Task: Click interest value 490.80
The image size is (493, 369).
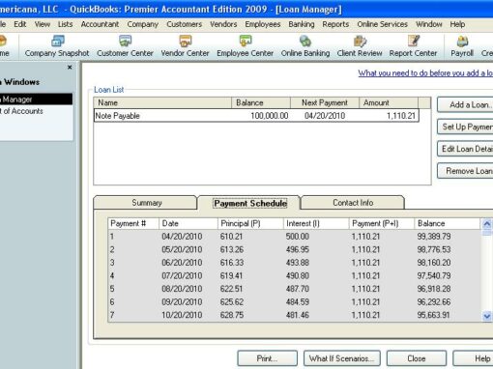Action: click(297, 276)
